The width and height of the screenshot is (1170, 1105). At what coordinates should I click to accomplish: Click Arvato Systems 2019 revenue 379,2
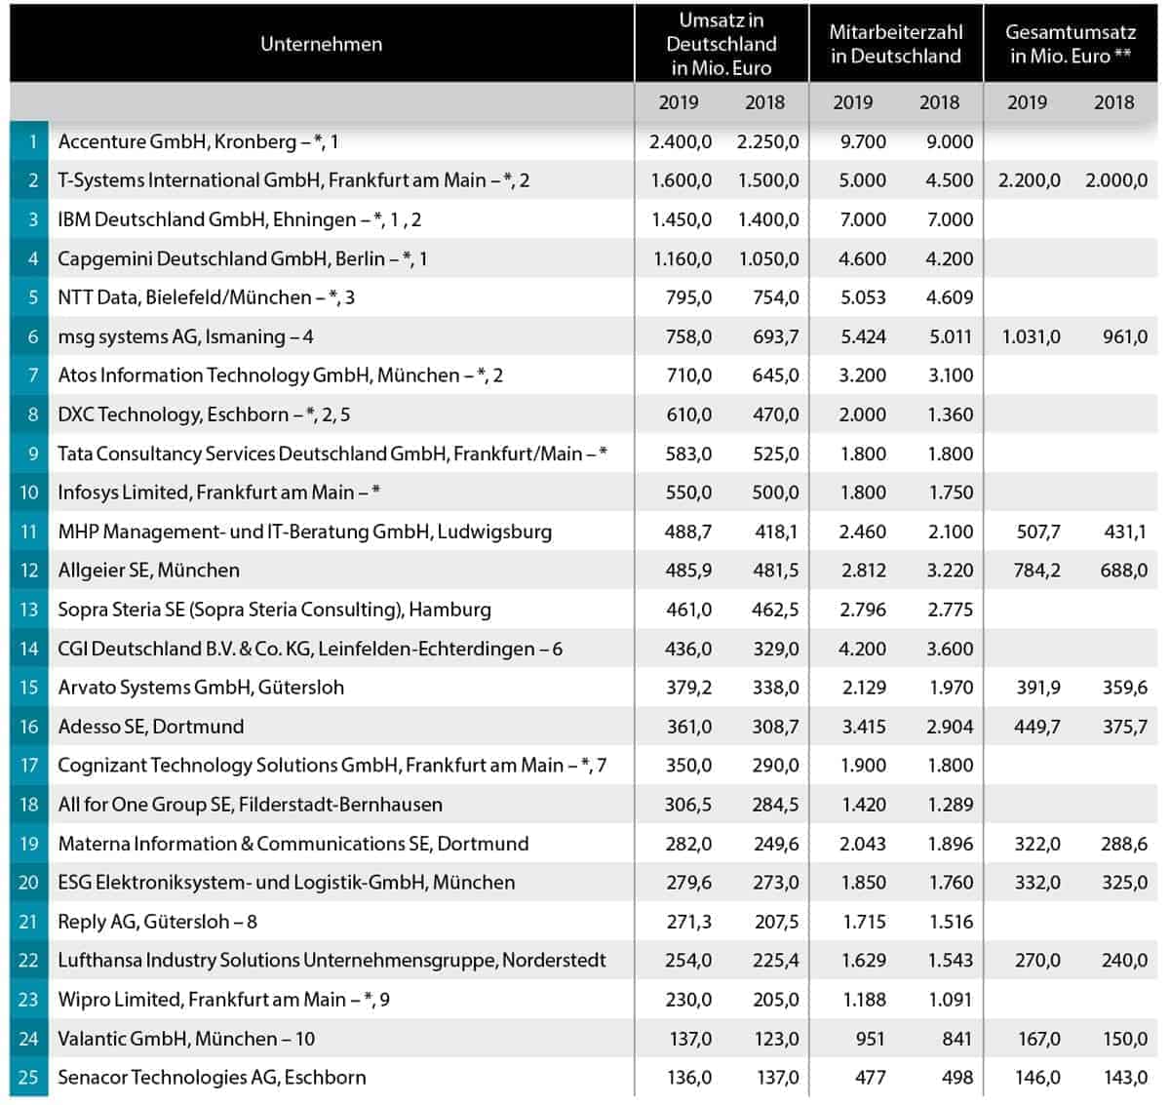pos(689,688)
